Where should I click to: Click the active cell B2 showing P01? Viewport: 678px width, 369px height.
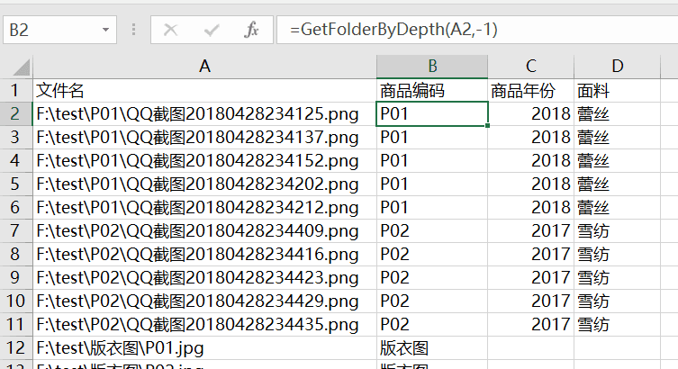tap(432, 114)
